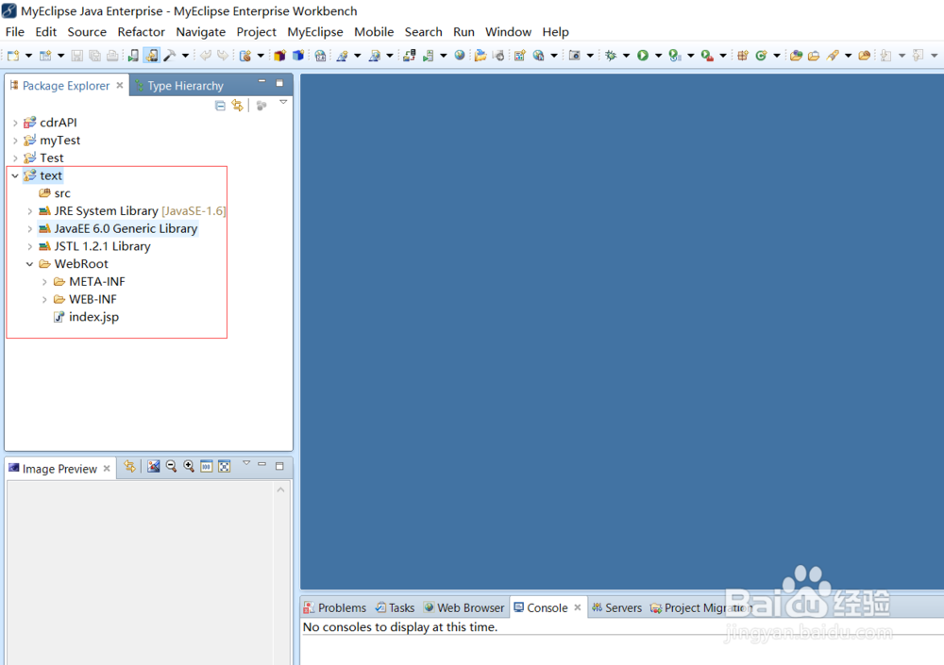Maximize the Image Preview panel

click(x=279, y=466)
